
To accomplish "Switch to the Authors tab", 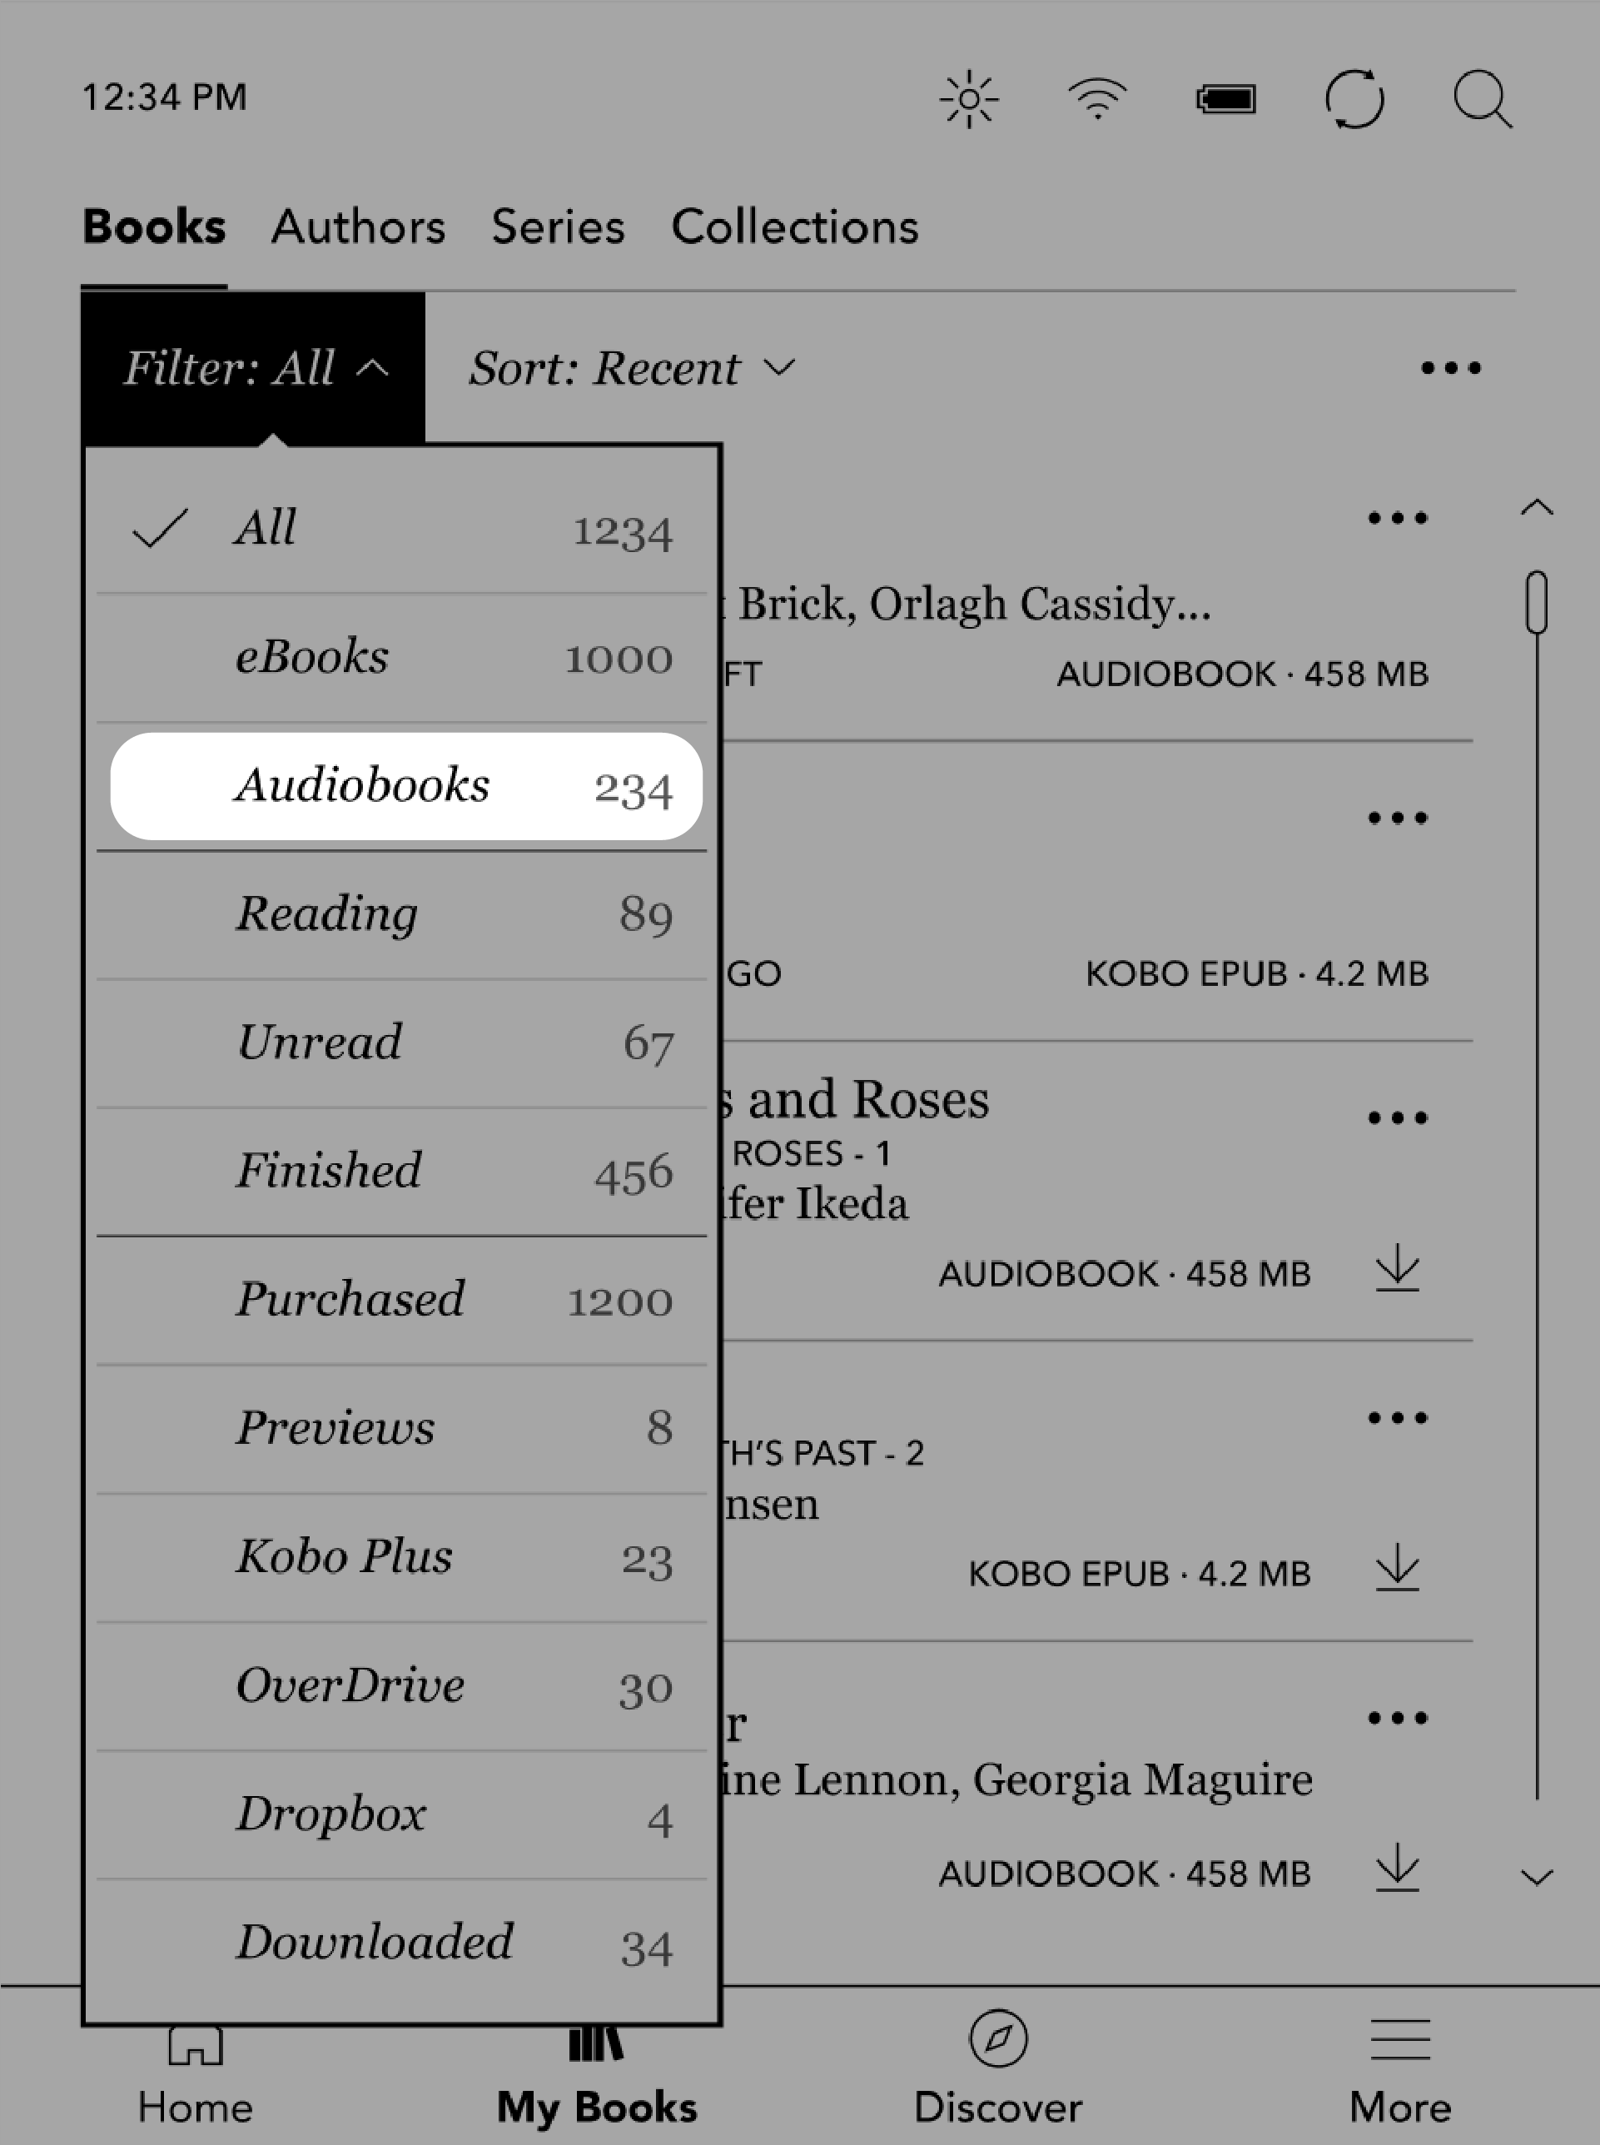I will tap(358, 226).
